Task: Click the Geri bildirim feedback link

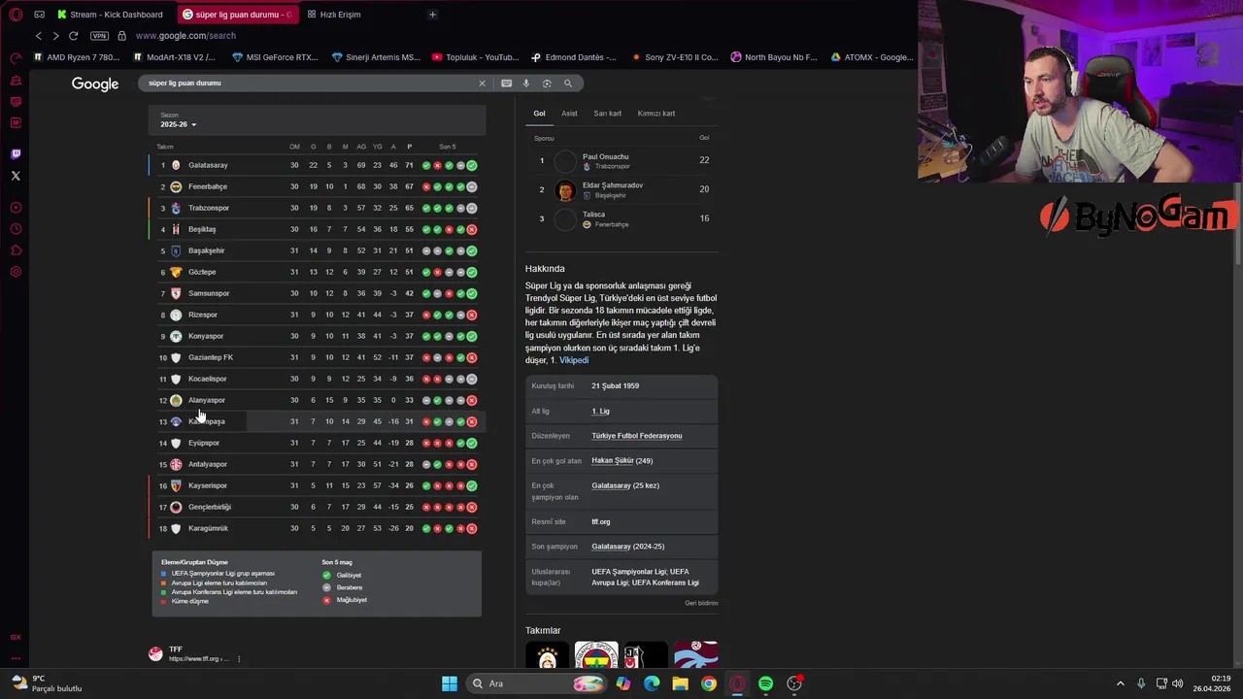Action: tap(701, 603)
